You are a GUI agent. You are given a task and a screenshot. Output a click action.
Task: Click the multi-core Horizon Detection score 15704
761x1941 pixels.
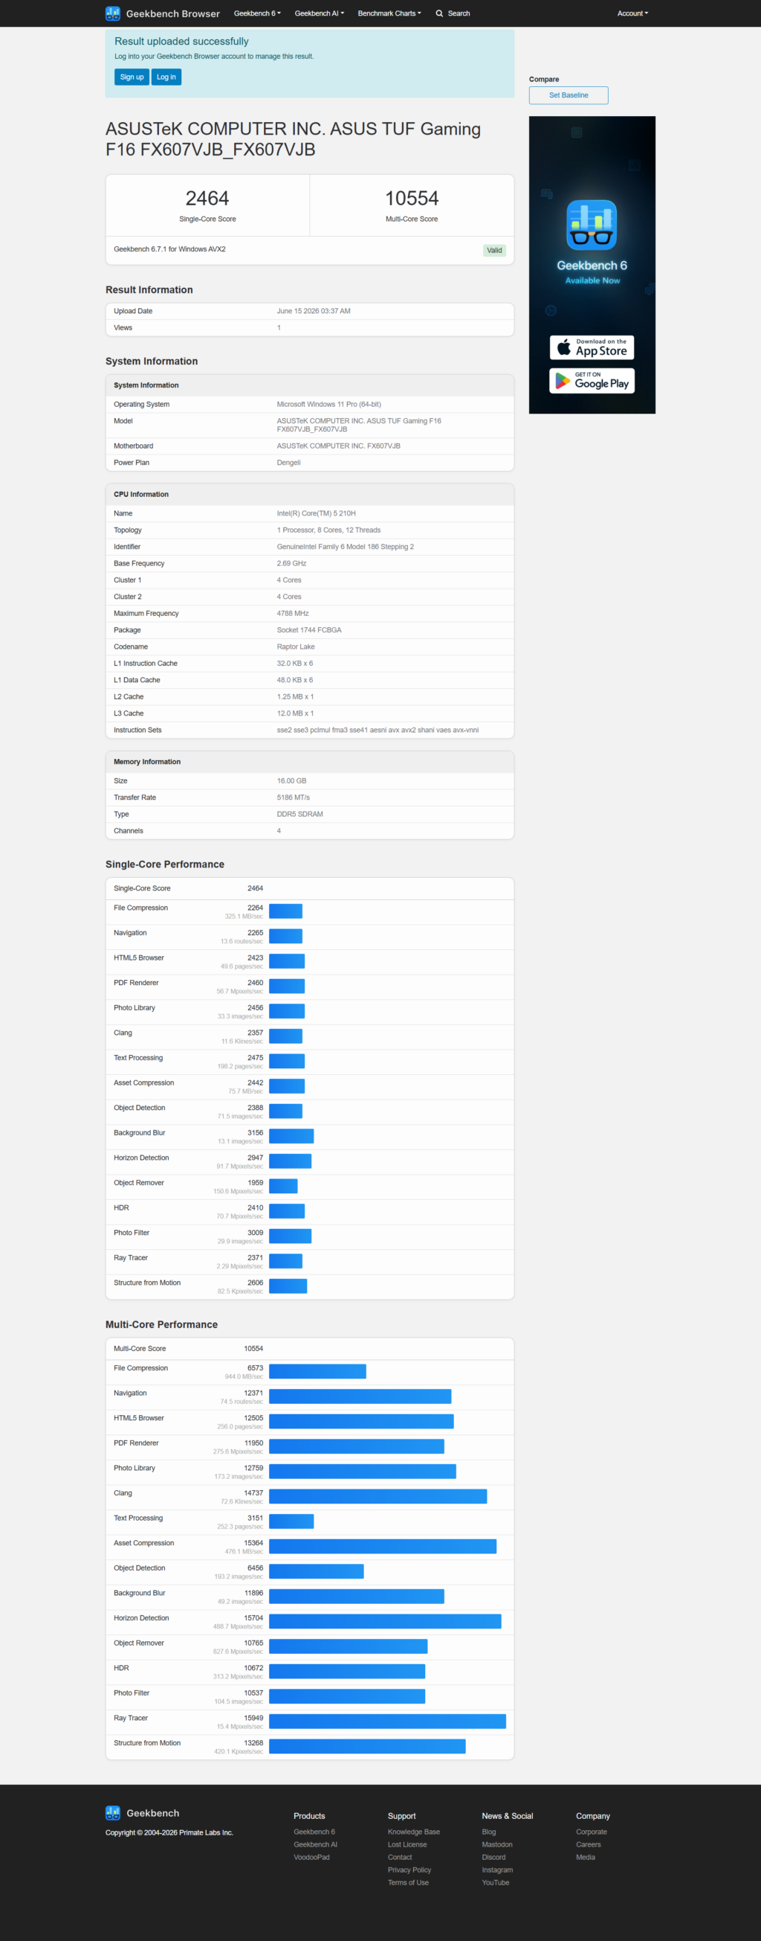tap(253, 1618)
